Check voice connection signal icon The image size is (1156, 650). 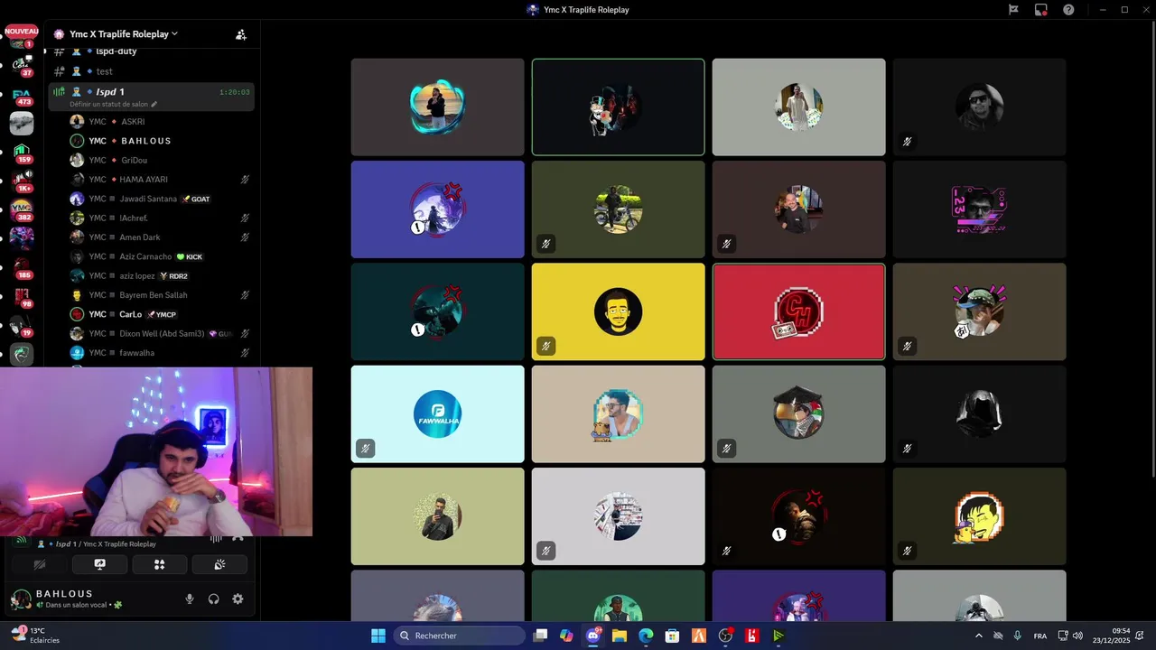pos(22,540)
